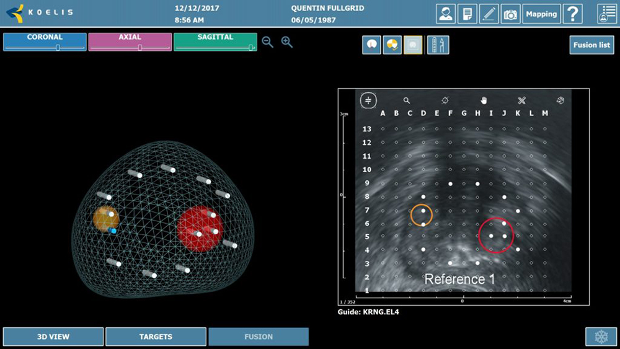The width and height of the screenshot is (620, 349).
Task: Open the Fusion list
Action: [591, 45]
